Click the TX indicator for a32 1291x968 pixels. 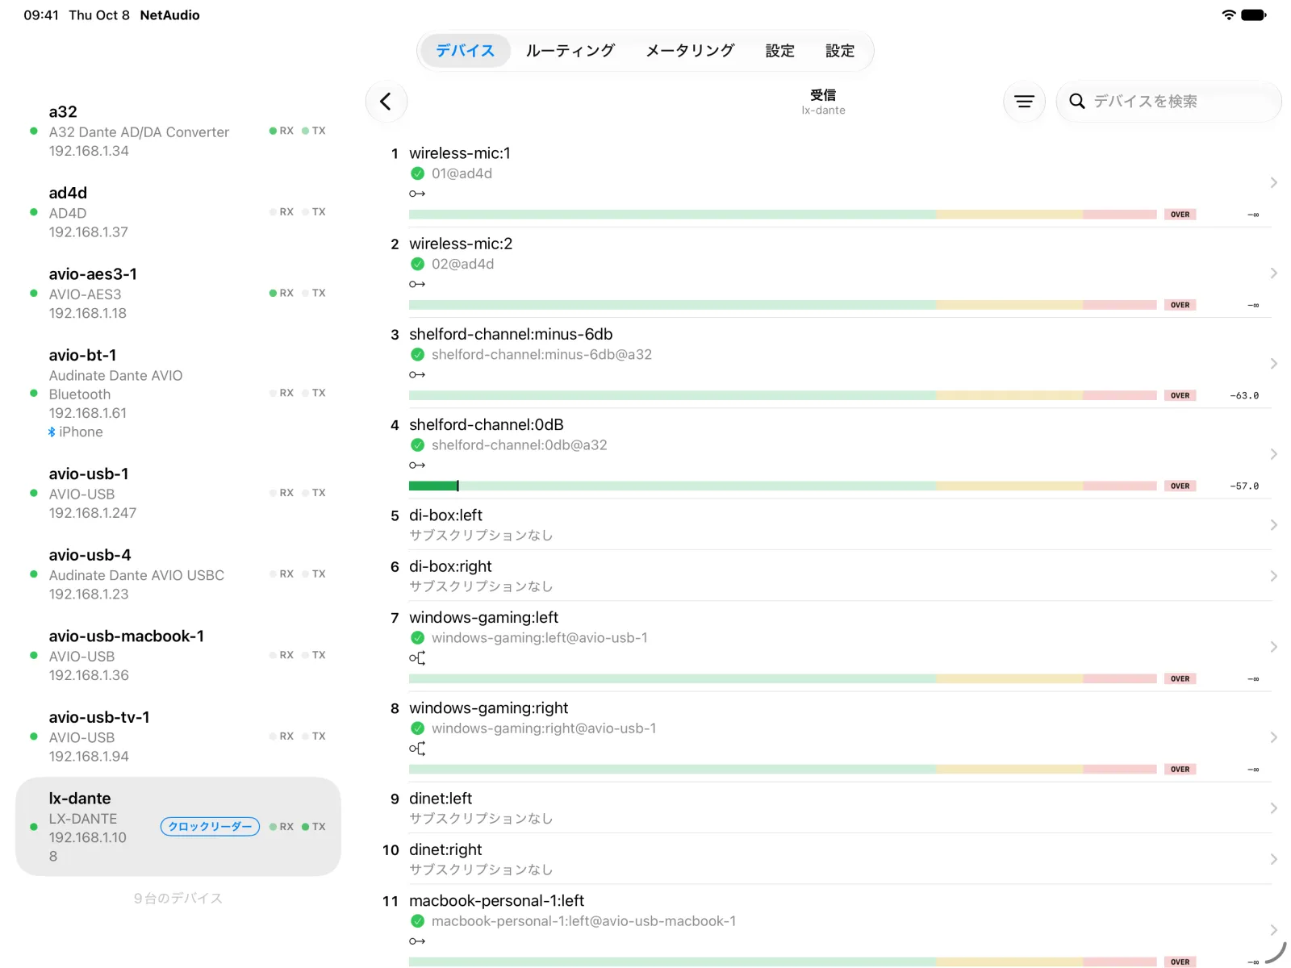(314, 131)
